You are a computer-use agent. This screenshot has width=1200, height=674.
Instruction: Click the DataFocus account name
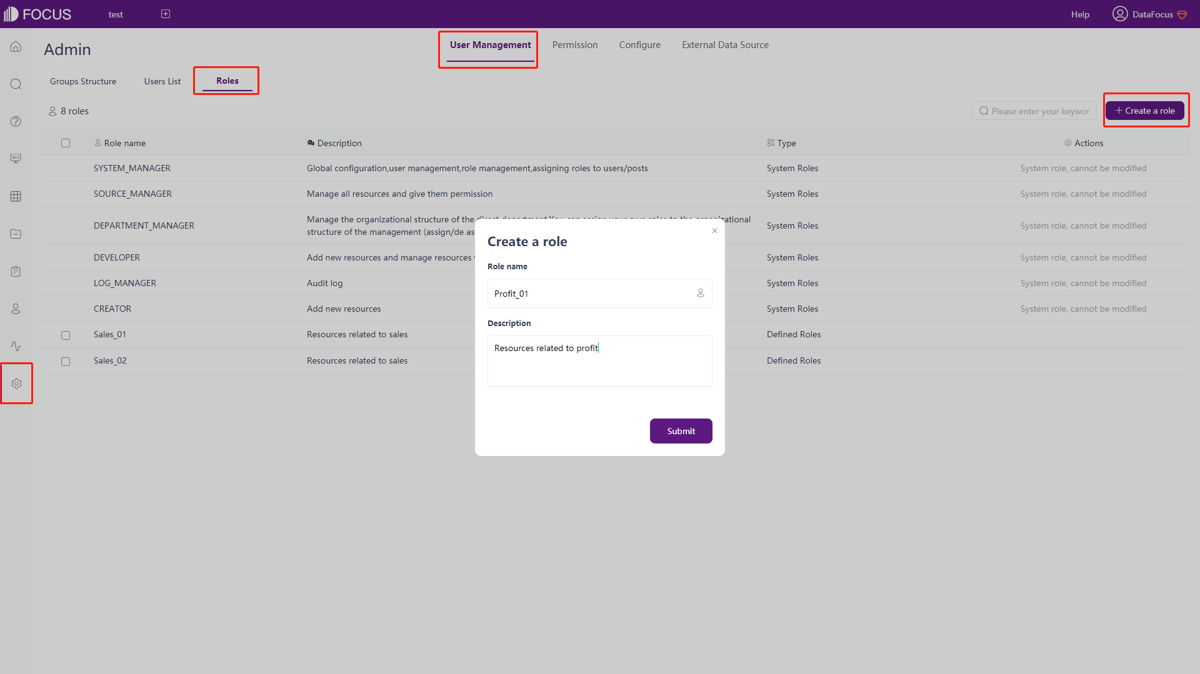pos(1152,14)
